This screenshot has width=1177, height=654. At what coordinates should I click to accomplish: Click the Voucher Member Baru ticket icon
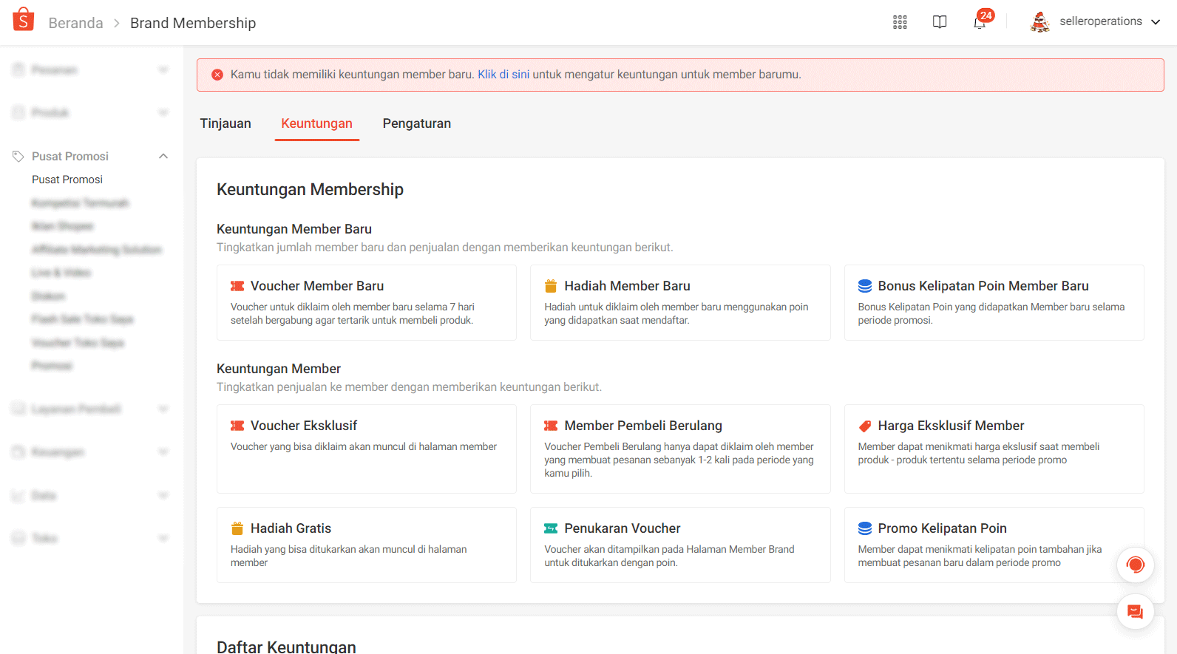tap(237, 286)
